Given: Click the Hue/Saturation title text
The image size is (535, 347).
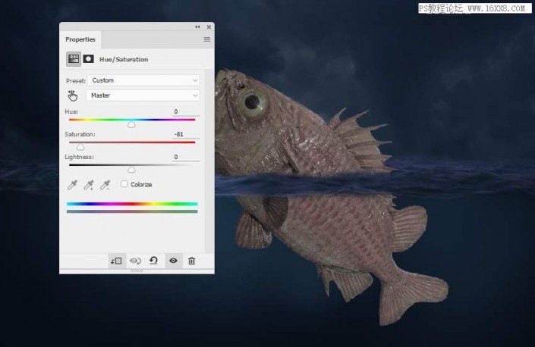Looking at the screenshot, I should (124, 59).
